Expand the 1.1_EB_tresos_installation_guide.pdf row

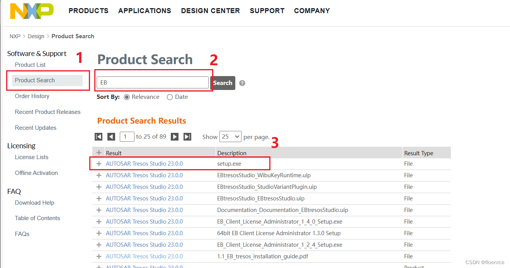[x=99, y=256]
